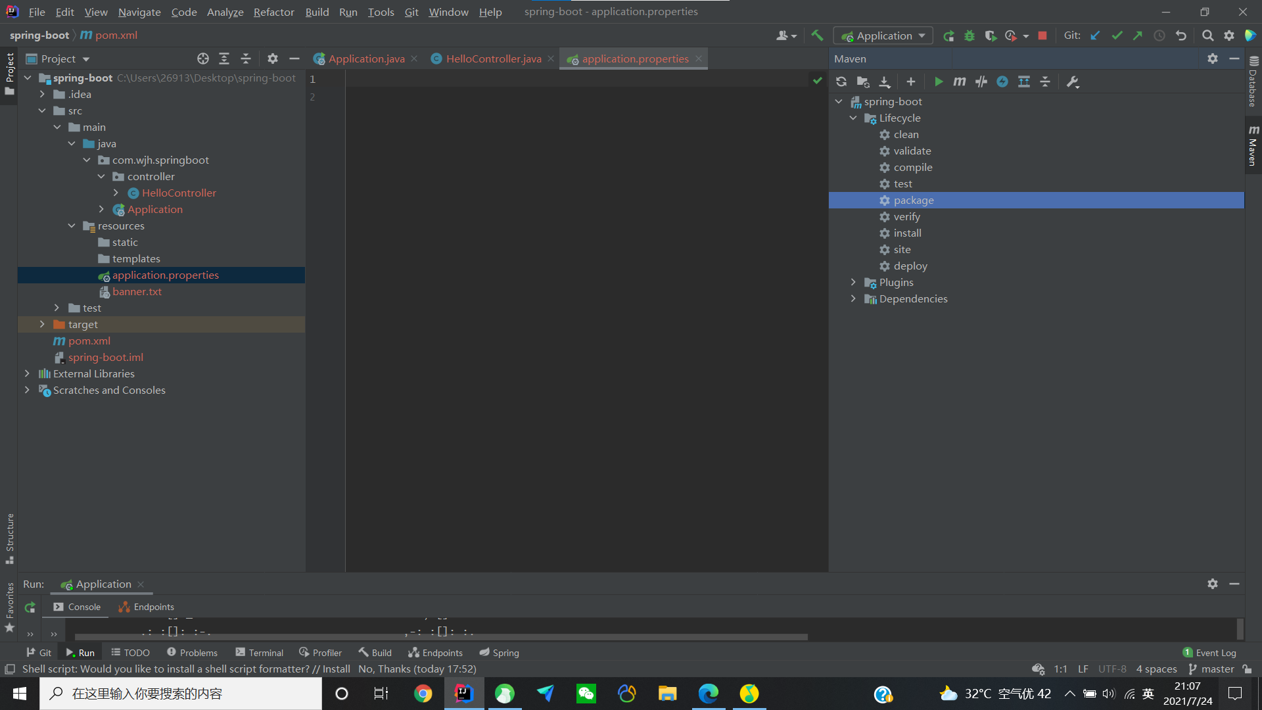Run Maven build with green play icon
The height and width of the screenshot is (710, 1262).
[x=939, y=82]
